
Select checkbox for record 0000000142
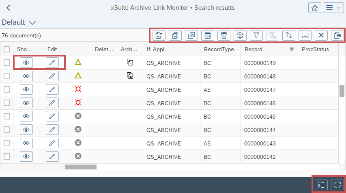7,156
